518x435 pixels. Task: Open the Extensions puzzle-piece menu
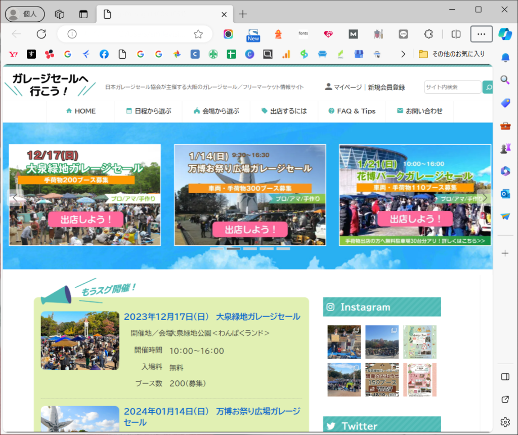coord(428,34)
